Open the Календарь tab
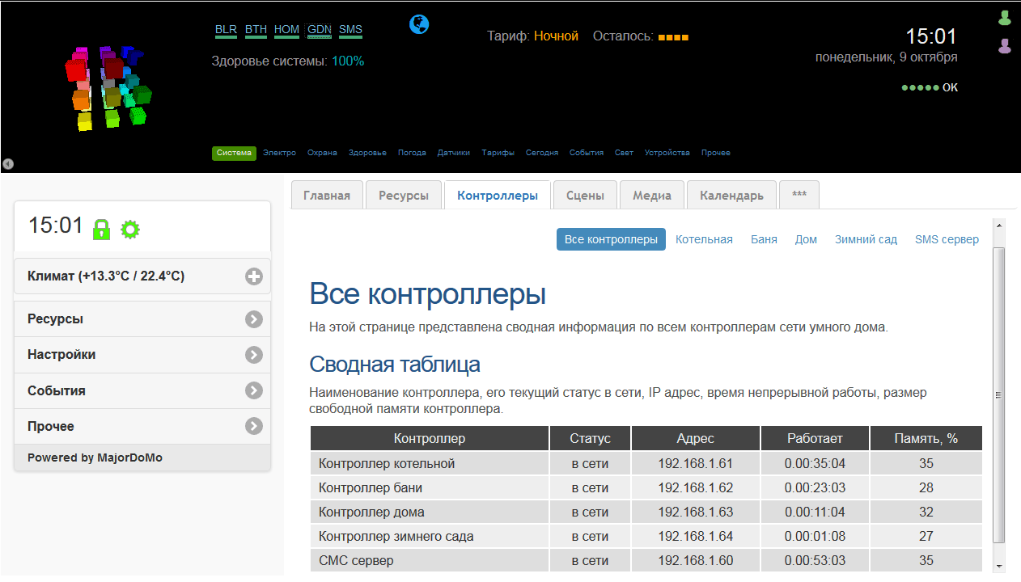The width and height of the screenshot is (1021, 582). click(731, 196)
